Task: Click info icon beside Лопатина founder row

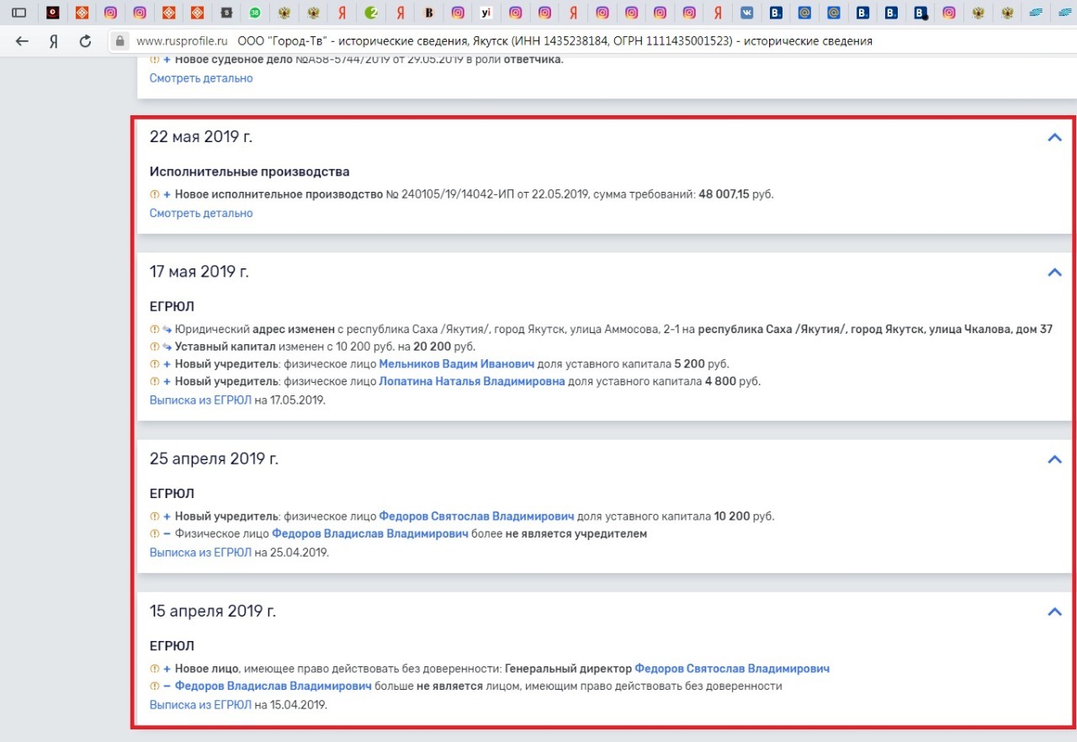Action: point(154,382)
